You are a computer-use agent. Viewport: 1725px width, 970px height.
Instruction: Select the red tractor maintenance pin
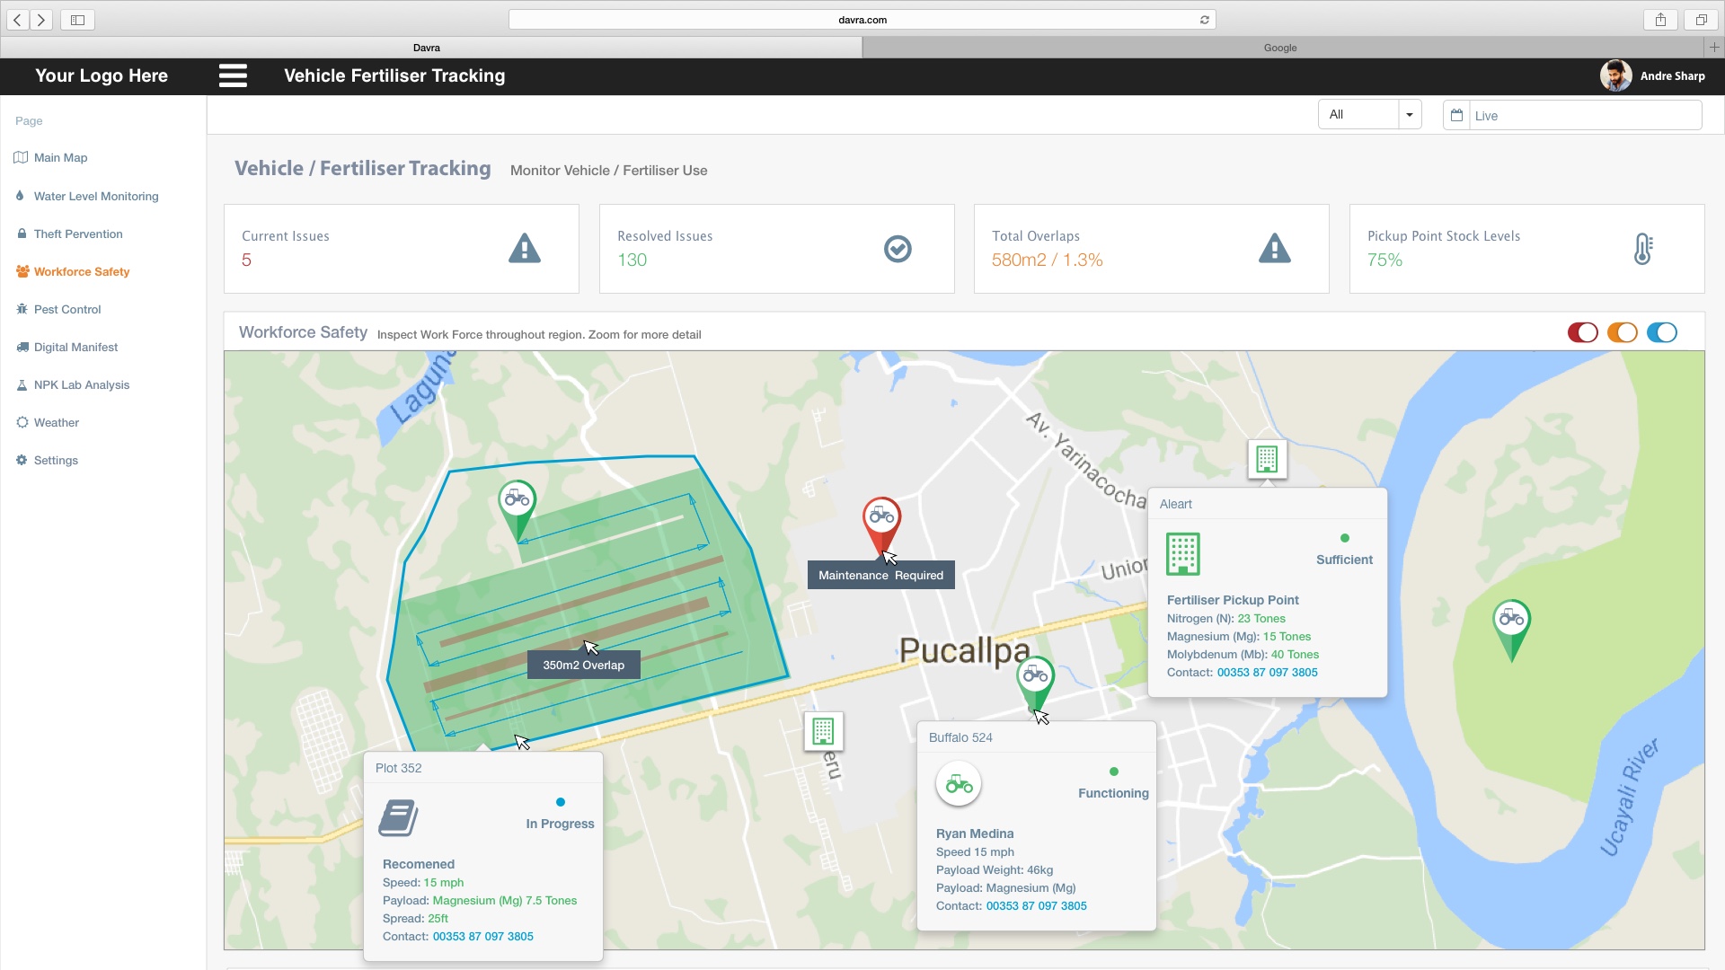click(882, 526)
